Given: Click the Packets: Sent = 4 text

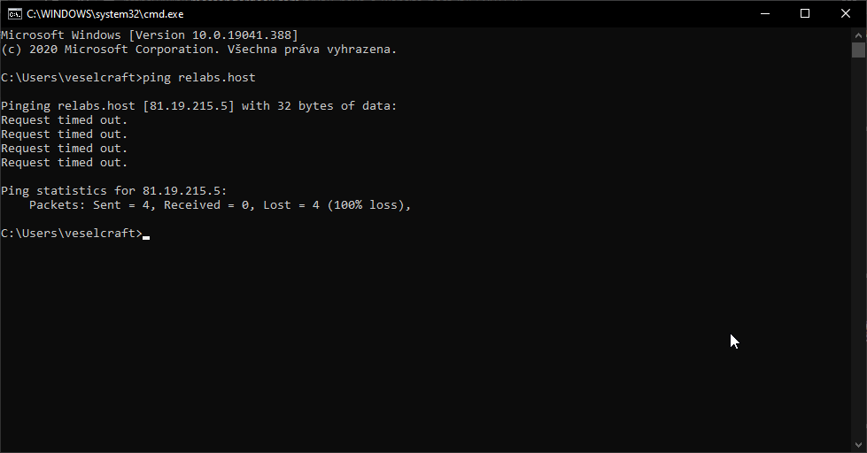Looking at the screenshot, I should (x=89, y=205).
